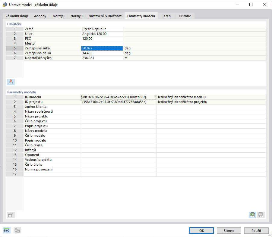Click the Popis projektu value cell

(119, 126)
